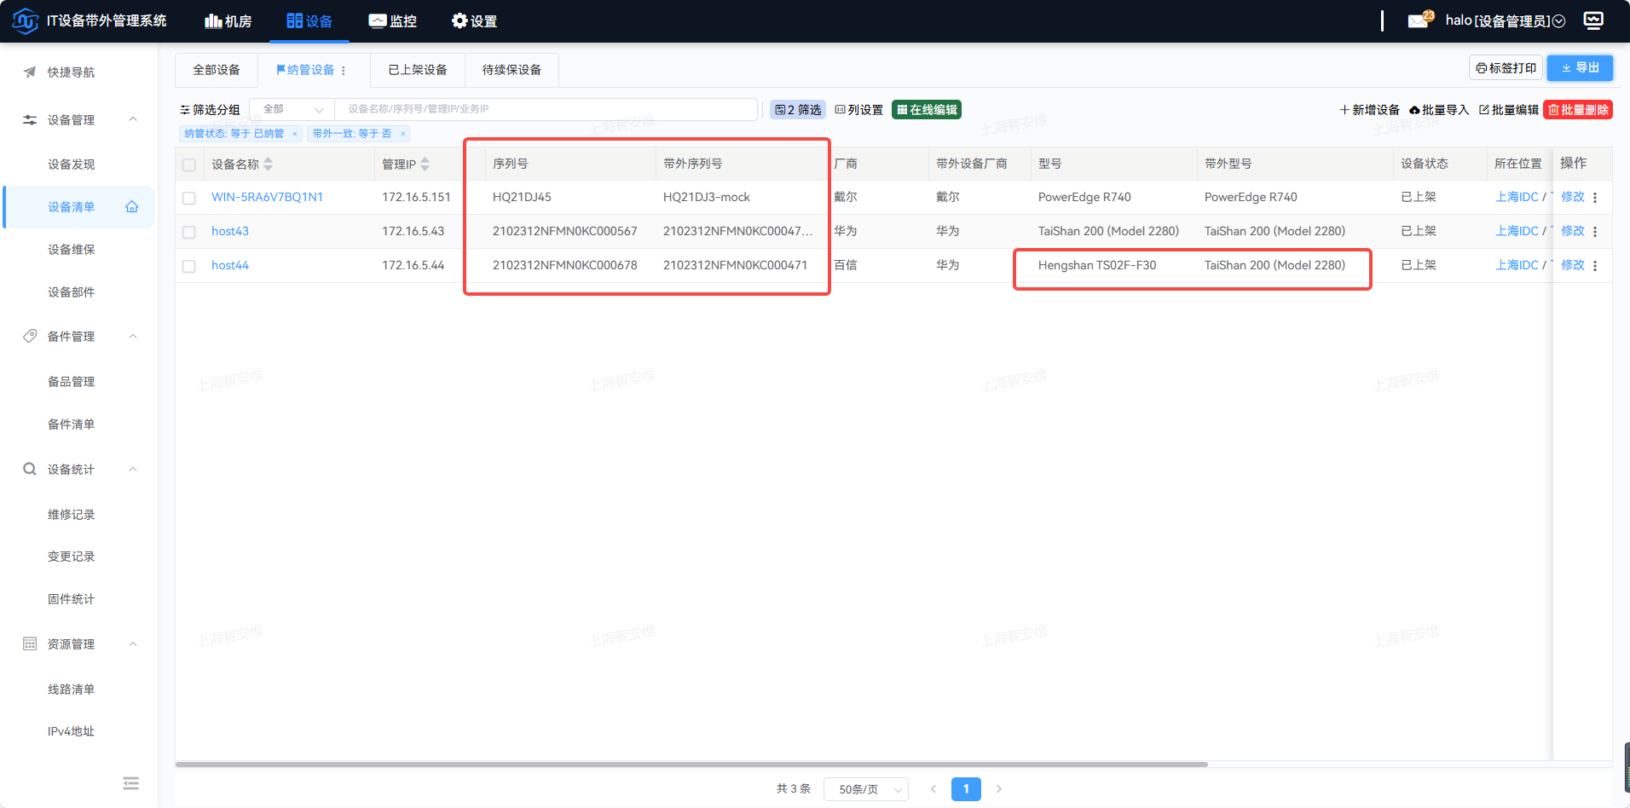This screenshot has height=808, width=1630.
Task: Collapse the 设备统计 sidebar section
Action: (133, 470)
